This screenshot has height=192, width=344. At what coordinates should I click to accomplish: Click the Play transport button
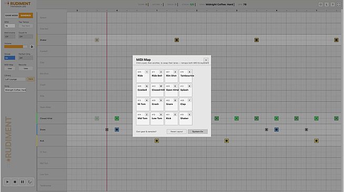7,182
